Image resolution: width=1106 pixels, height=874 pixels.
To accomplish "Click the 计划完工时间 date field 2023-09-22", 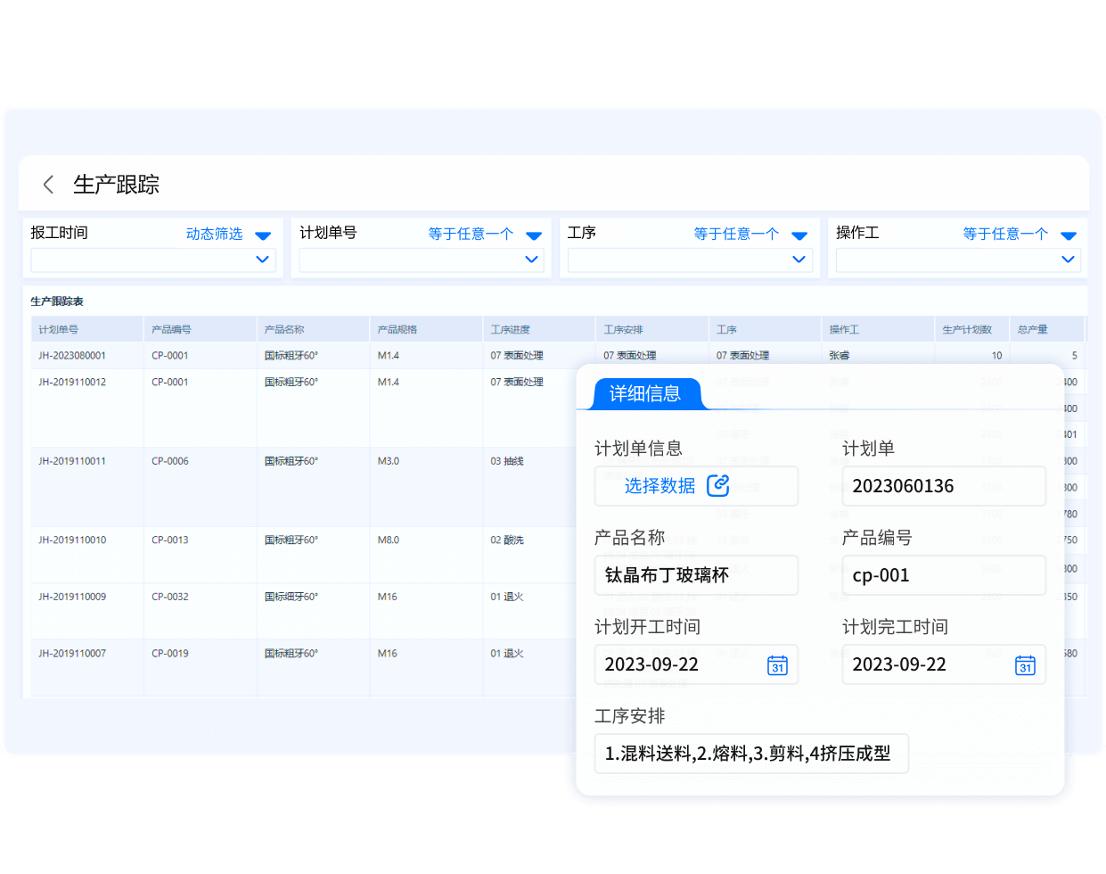I will coord(944,664).
